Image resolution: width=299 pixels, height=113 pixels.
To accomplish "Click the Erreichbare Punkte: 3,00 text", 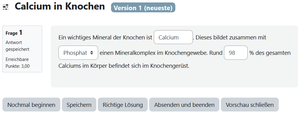I will (x=18, y=63).
